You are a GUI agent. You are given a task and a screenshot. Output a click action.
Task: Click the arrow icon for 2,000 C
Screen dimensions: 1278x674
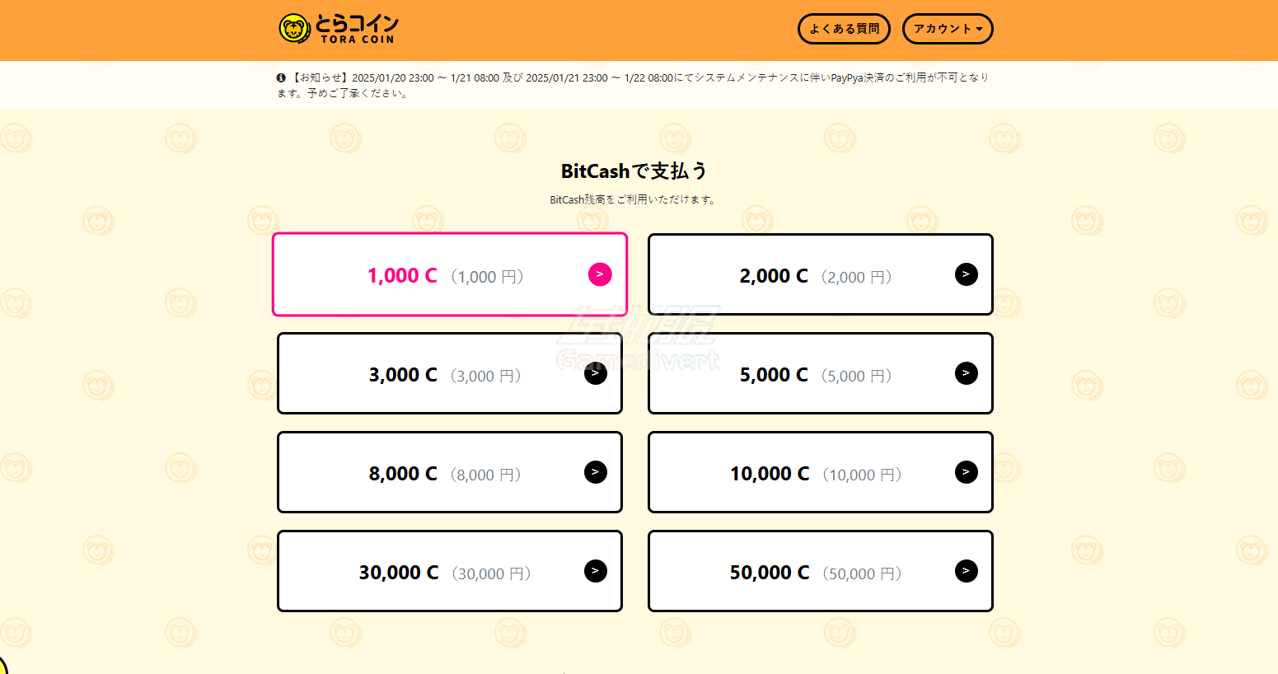click(x=966, y=274)
